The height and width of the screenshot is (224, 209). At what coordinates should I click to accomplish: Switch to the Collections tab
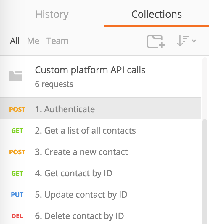click(157, 14)
